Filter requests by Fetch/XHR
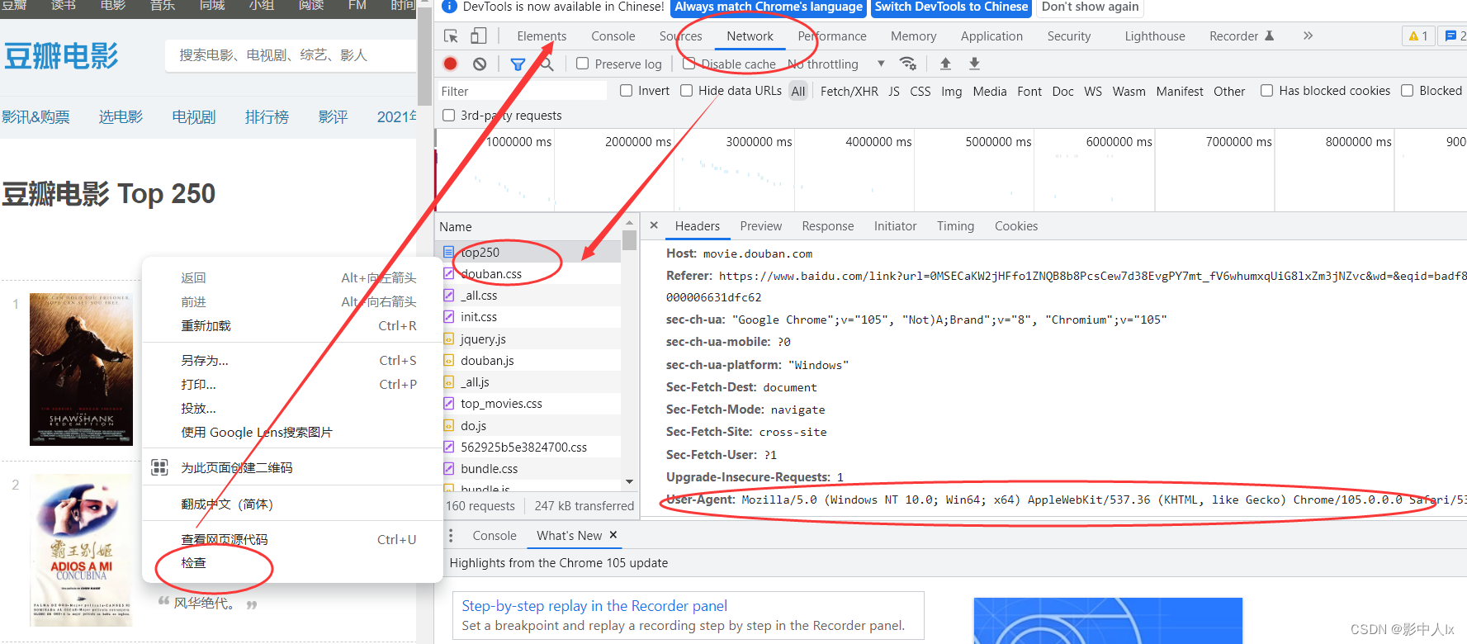The image size is (1467, 644). coord(849,92)
